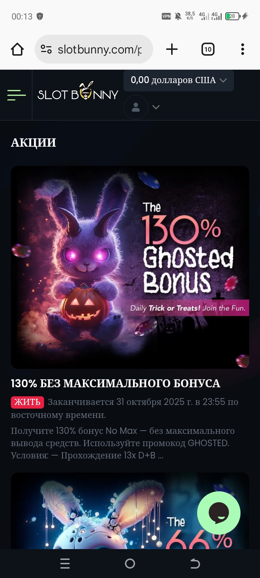Image resolution: width=260 pixels, height=578 pixels.
Task: Open browser three-dot menu
Action: (x=243, y=49)
